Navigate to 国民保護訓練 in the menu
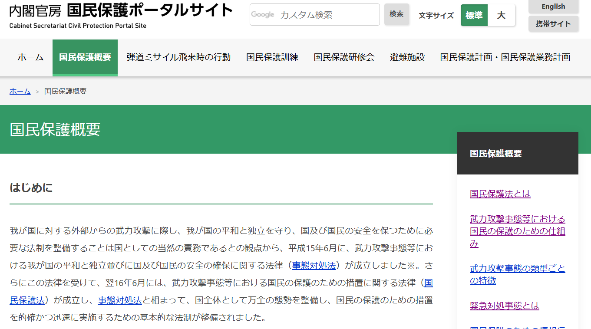591x329 pixels. (272, 57)
